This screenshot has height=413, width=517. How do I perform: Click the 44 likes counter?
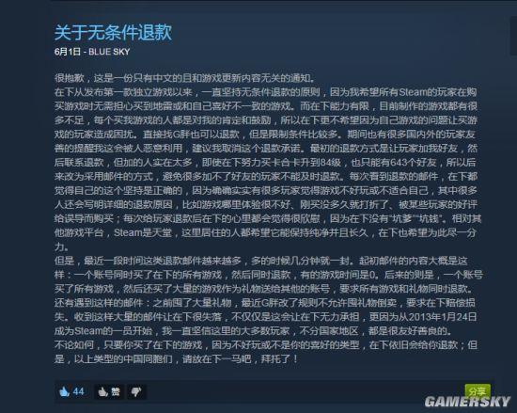pyautogui.click(x=78, y=391)
